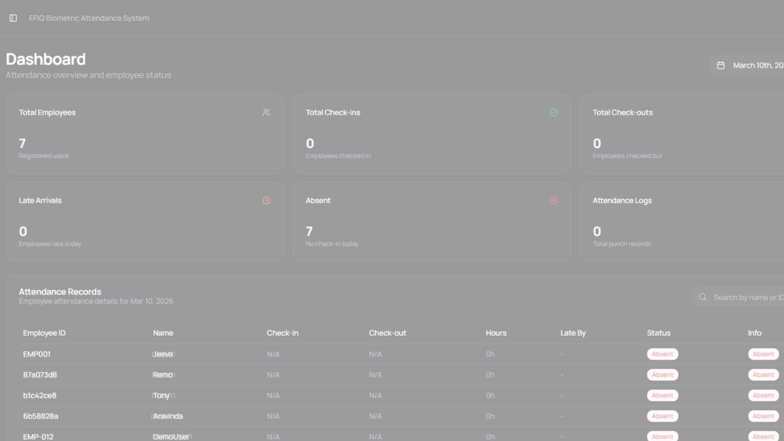The width and height of the screenshot is (784, 441).
Task: Click the red Absent cross icon
Action: pyautogui.click(x=553, y=200)
